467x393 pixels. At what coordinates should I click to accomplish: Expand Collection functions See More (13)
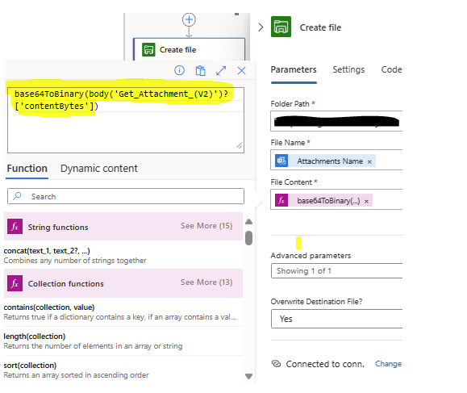(x=206, y=282)
